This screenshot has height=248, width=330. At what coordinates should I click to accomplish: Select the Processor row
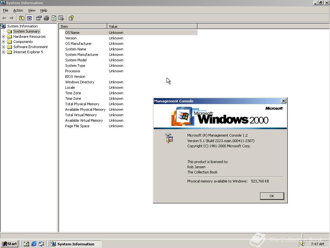[131, 71]
